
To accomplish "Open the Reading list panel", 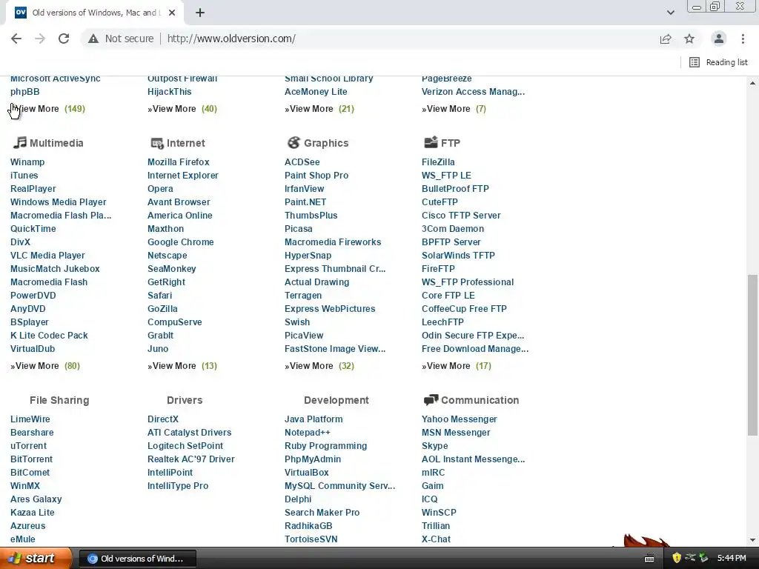I will pos(718,62).
